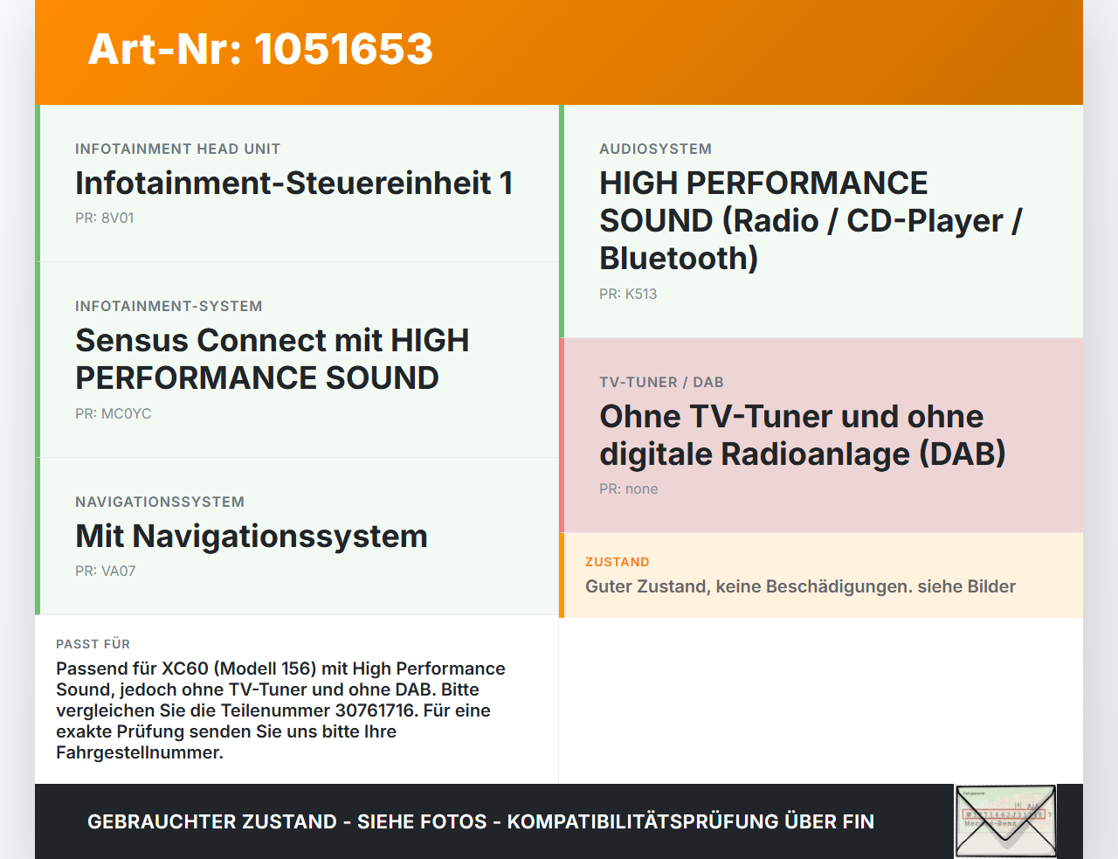Click the HIGH PERFORMANCE SOUND audiosystem title
This screenshot has height=859, width=1118.
click(x=811, y=220)
